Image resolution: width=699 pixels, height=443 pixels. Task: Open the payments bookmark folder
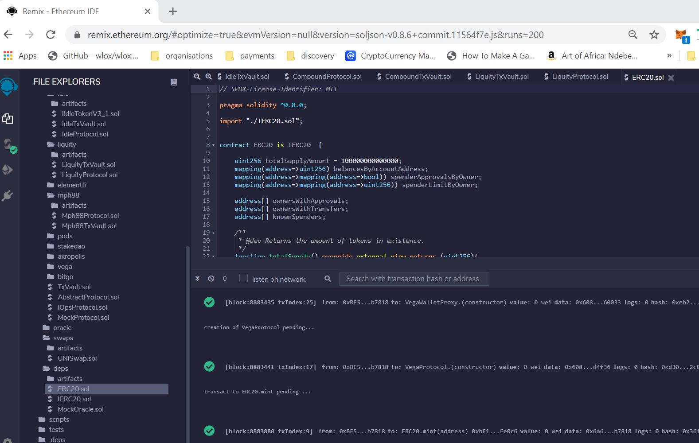click(250, 56)
